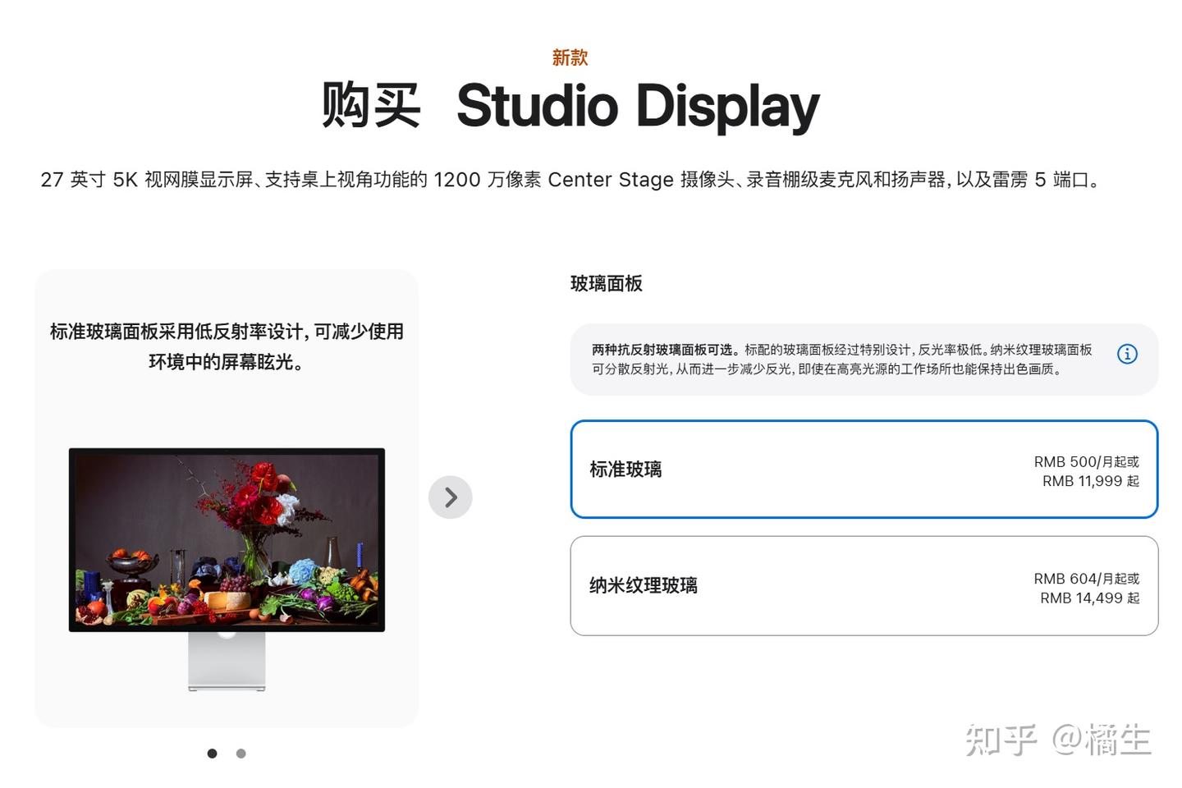
Task: Click the Studio Display product image
Action: click(227, 569)
